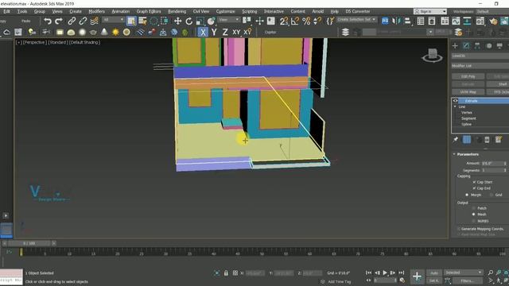509x286 pixels.
Task: Open the Graph Editors menu
Action: tap(149, 11)
